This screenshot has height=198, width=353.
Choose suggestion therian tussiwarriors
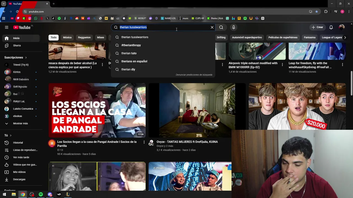click(x=163, y=37)
